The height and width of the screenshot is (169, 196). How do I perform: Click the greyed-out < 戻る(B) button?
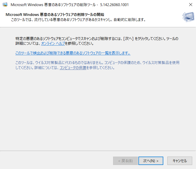click(x=125, y=161)
